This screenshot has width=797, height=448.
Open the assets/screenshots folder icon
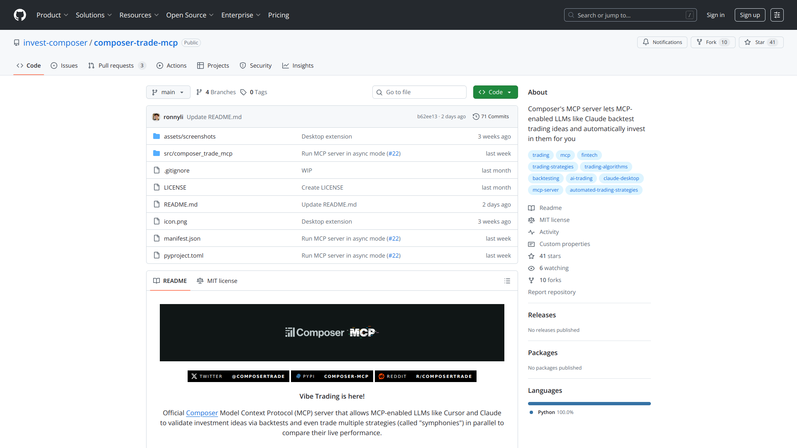coord(156,136)
